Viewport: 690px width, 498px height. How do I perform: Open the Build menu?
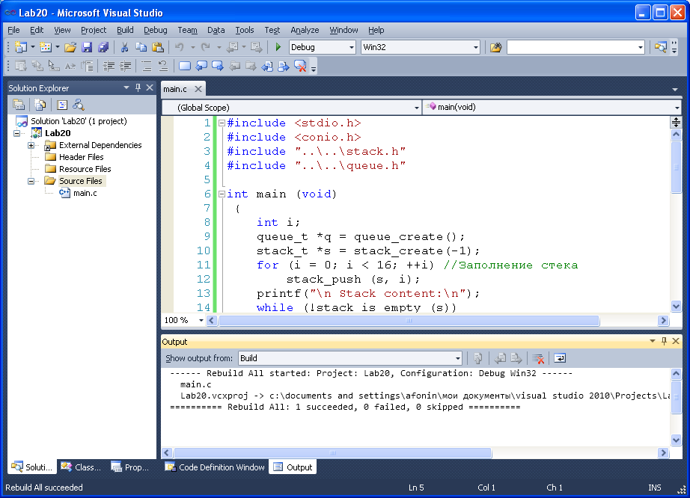(125, 30)
